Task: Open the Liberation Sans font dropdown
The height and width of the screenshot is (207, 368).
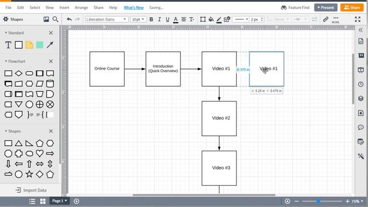Action: [107, 19]
